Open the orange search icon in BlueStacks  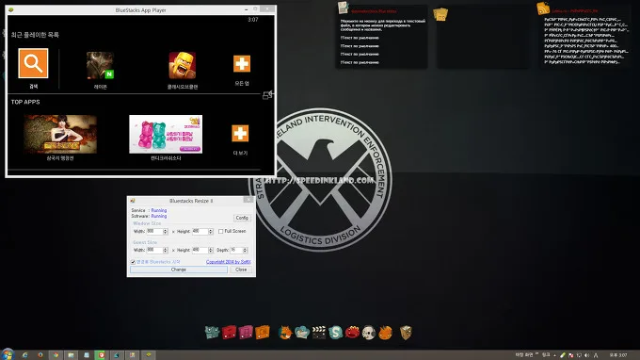[33, 63]
